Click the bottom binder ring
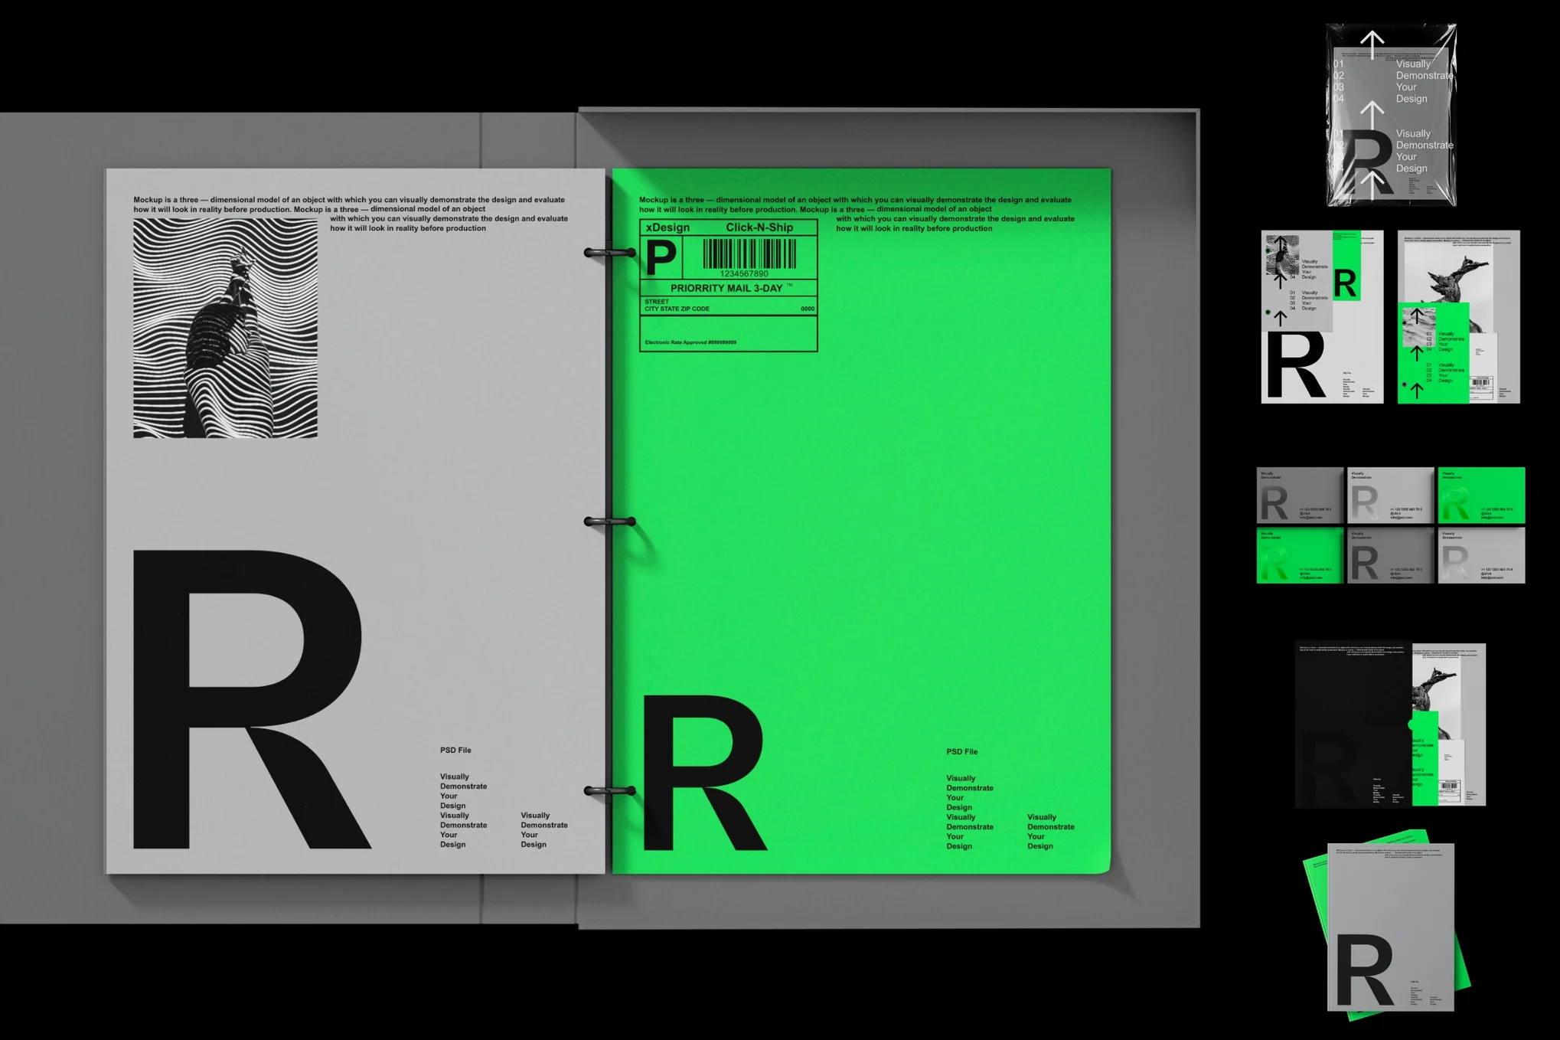Screen dimensions: 1560x1040 [x=609, y=790]
